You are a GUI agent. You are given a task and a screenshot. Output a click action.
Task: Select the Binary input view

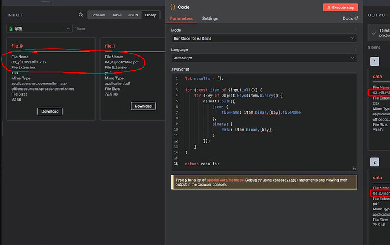point(150,15)
